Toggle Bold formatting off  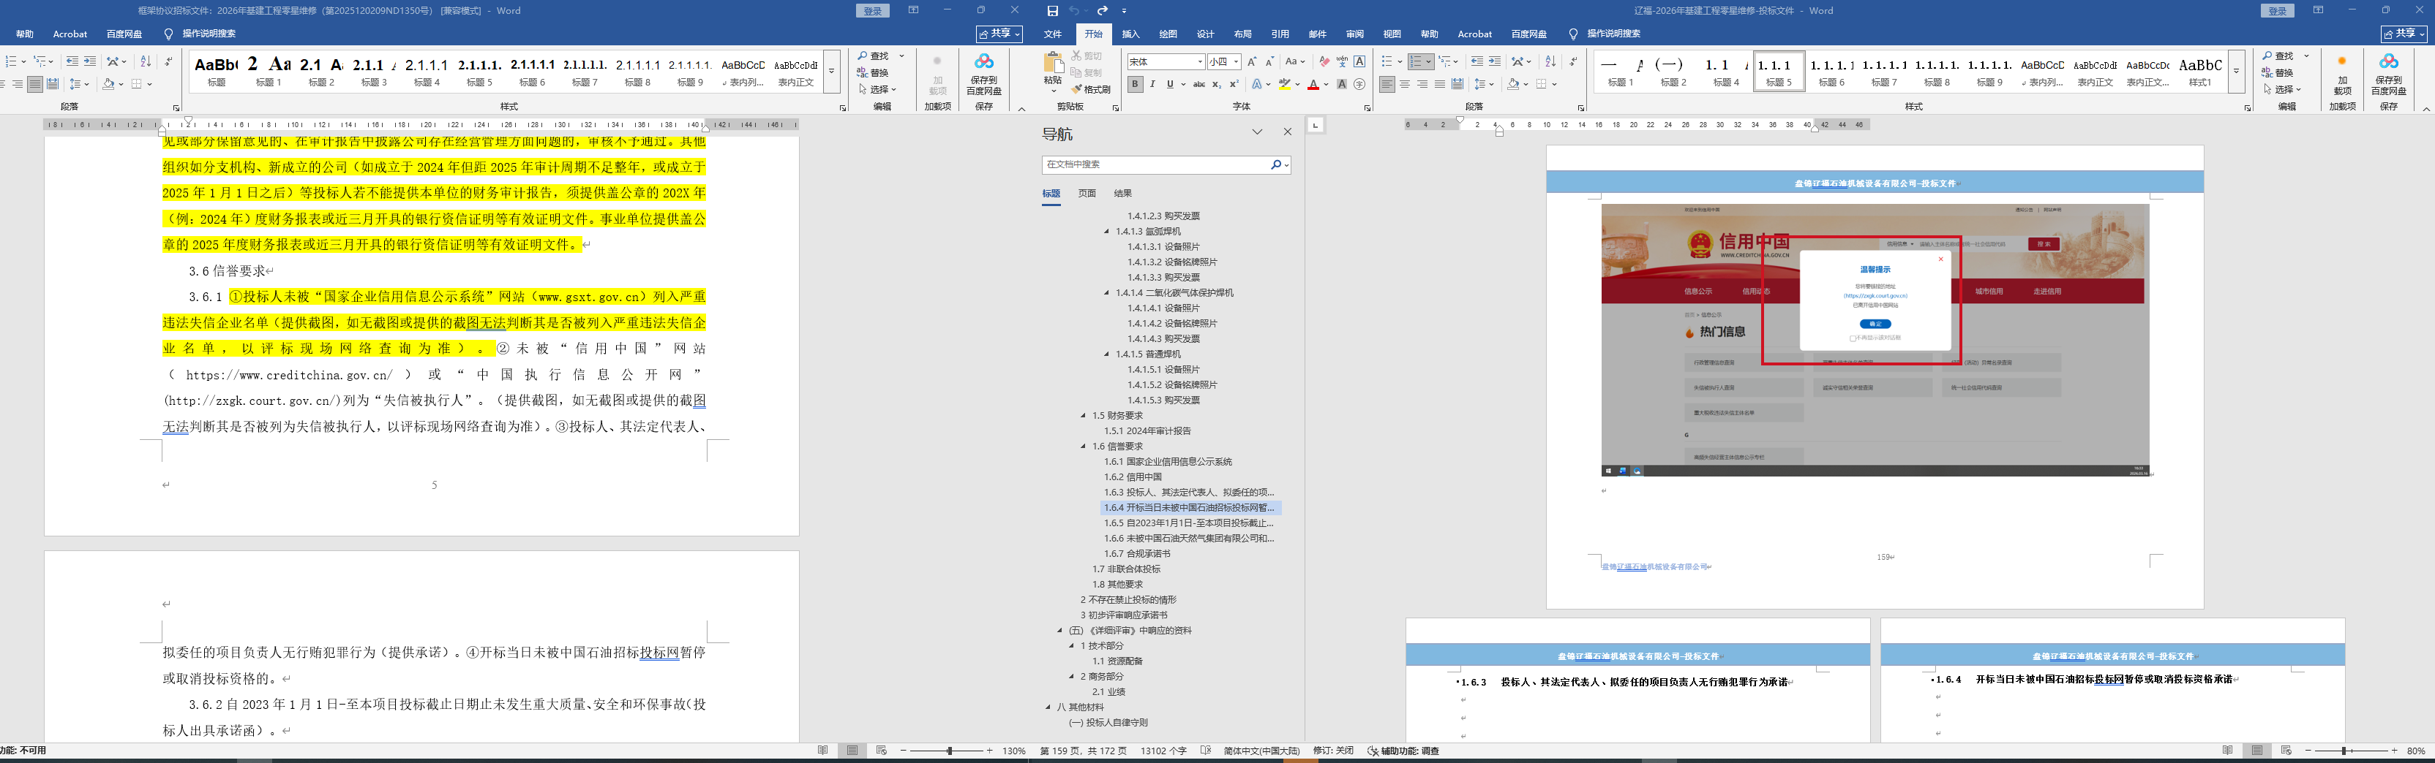1136,84
